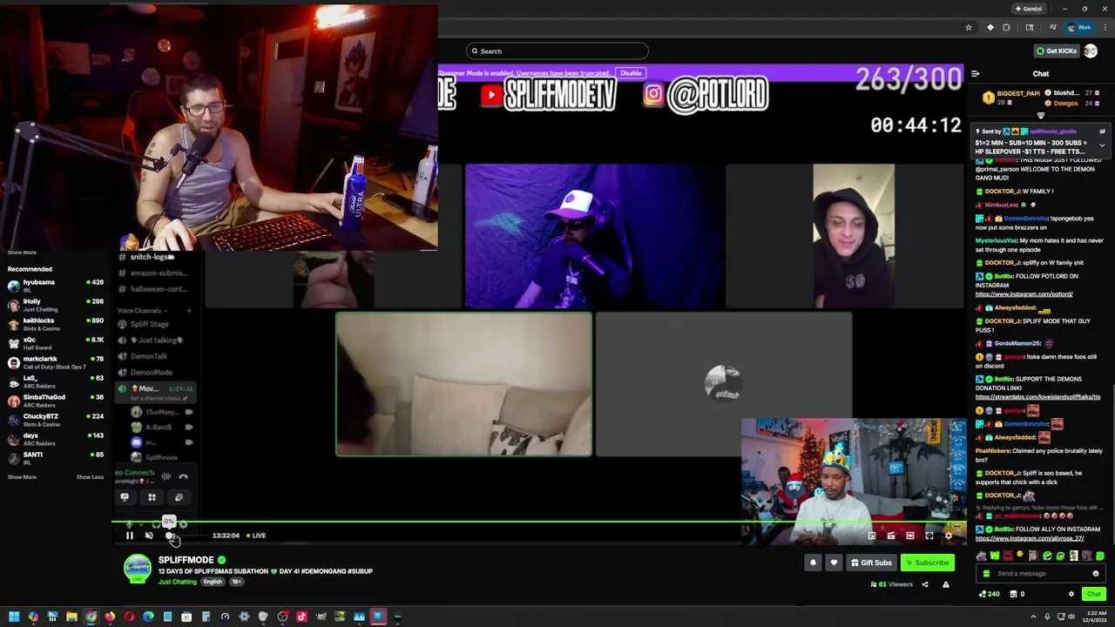Click the green Subscribe button

926,563
